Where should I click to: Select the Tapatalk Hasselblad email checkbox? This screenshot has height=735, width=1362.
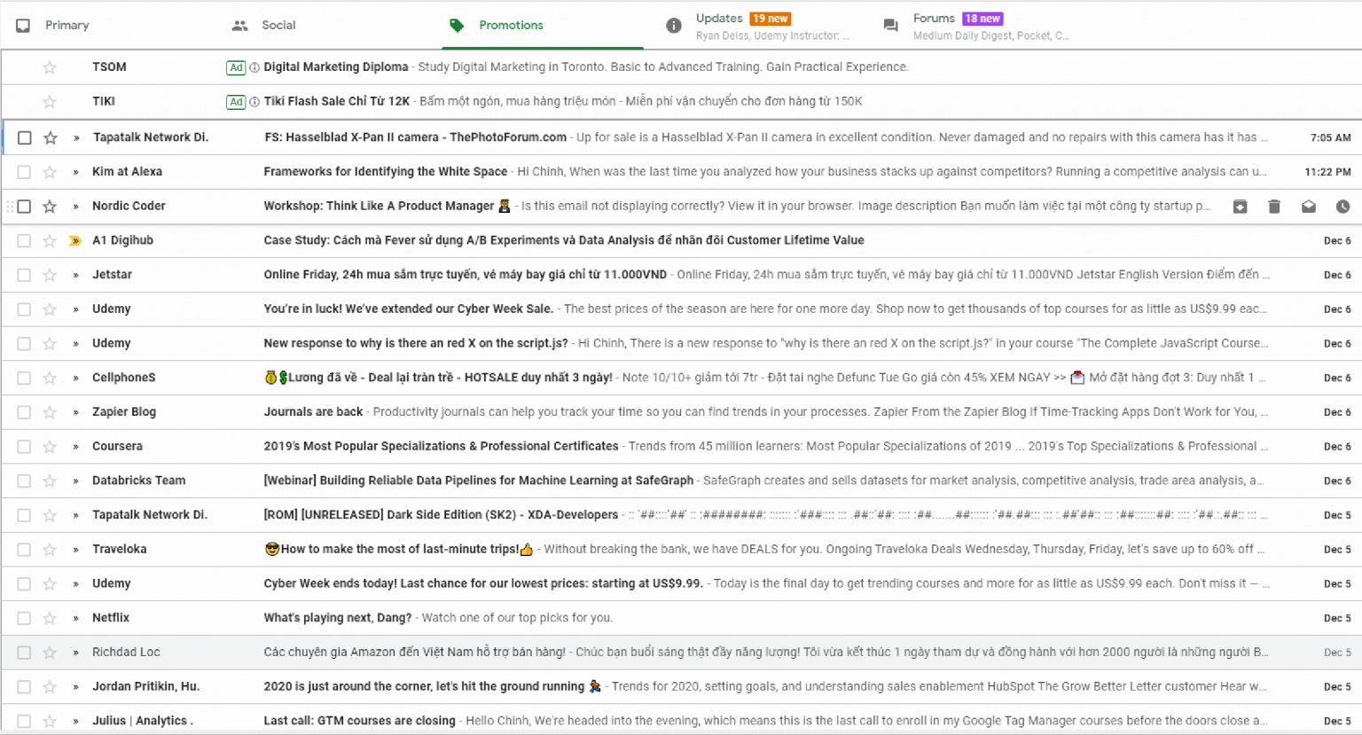point(24,137)
